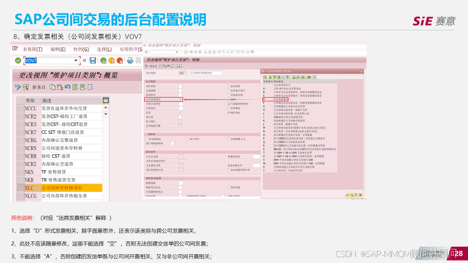
Task: Open the 选择(L) menu
Action: [x=104, y=49]
